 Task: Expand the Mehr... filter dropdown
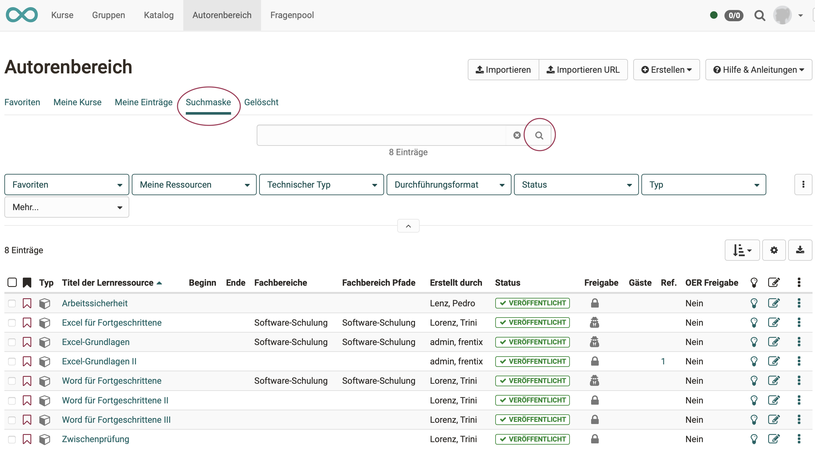tap(67, 207)
